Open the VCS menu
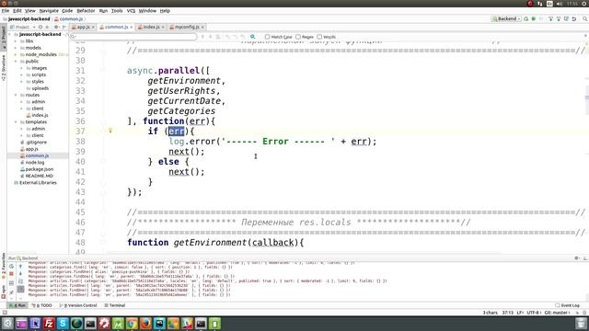 [x=131, y=11]
